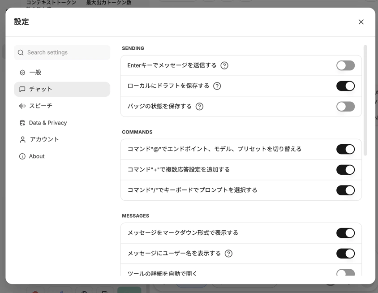Click the waveform icon beside スピーチ
The image size is (378, 293).
pyautogui.click(x=22, y=106)
